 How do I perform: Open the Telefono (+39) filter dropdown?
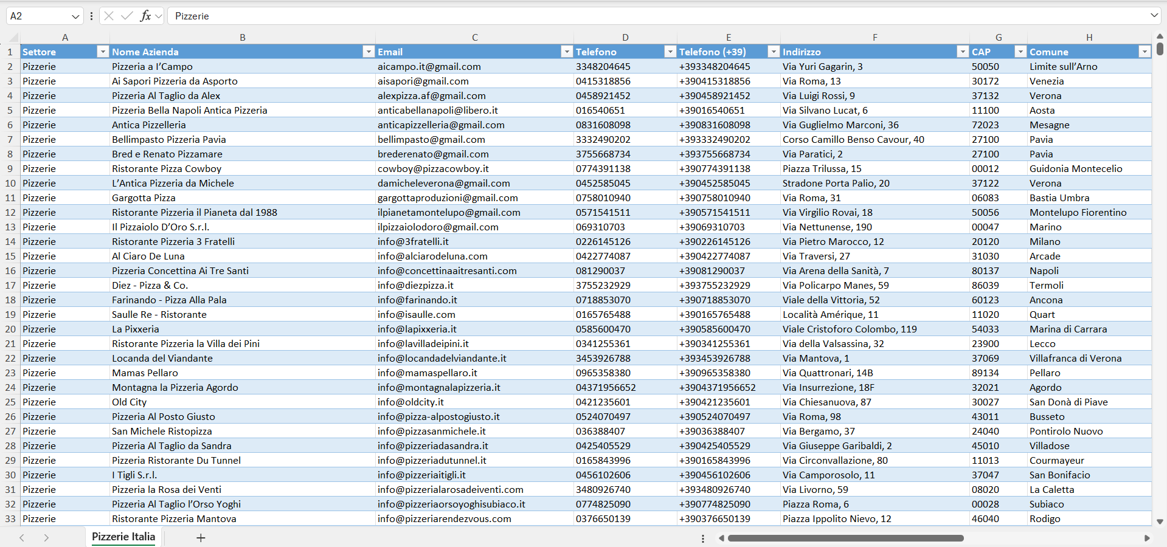pyautogui.click(x=773, y=52)
